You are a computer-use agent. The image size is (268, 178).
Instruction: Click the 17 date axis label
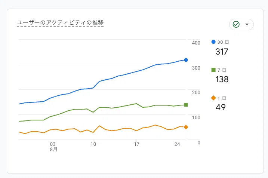136,144
